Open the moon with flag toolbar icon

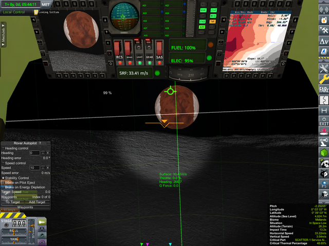(324, 163)
